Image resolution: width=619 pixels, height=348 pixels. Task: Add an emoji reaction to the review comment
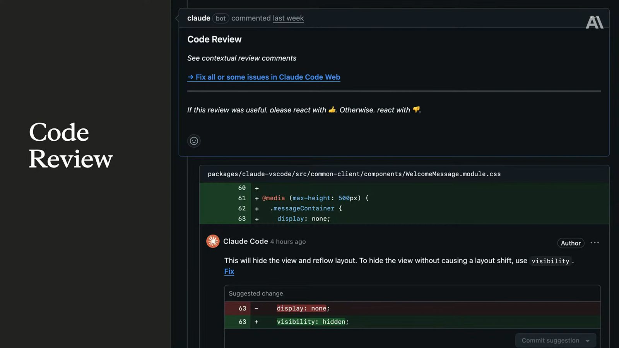[x=194, y=141]
